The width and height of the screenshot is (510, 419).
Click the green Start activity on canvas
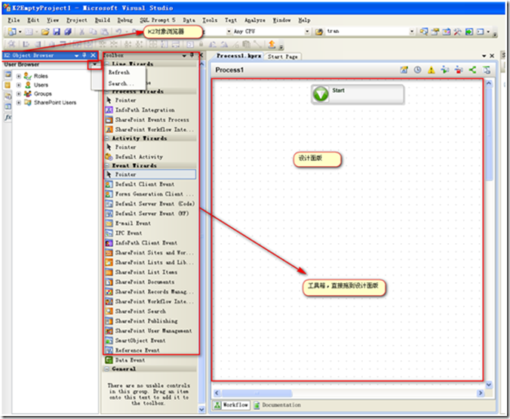pyautogui.click(x=358, y=94)
